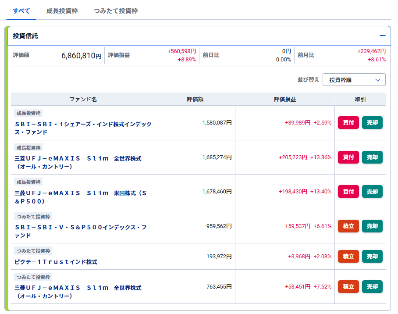Switch to the すべて tab
Viewport: 398px width, 314px height.
click(x=21, y=11)
